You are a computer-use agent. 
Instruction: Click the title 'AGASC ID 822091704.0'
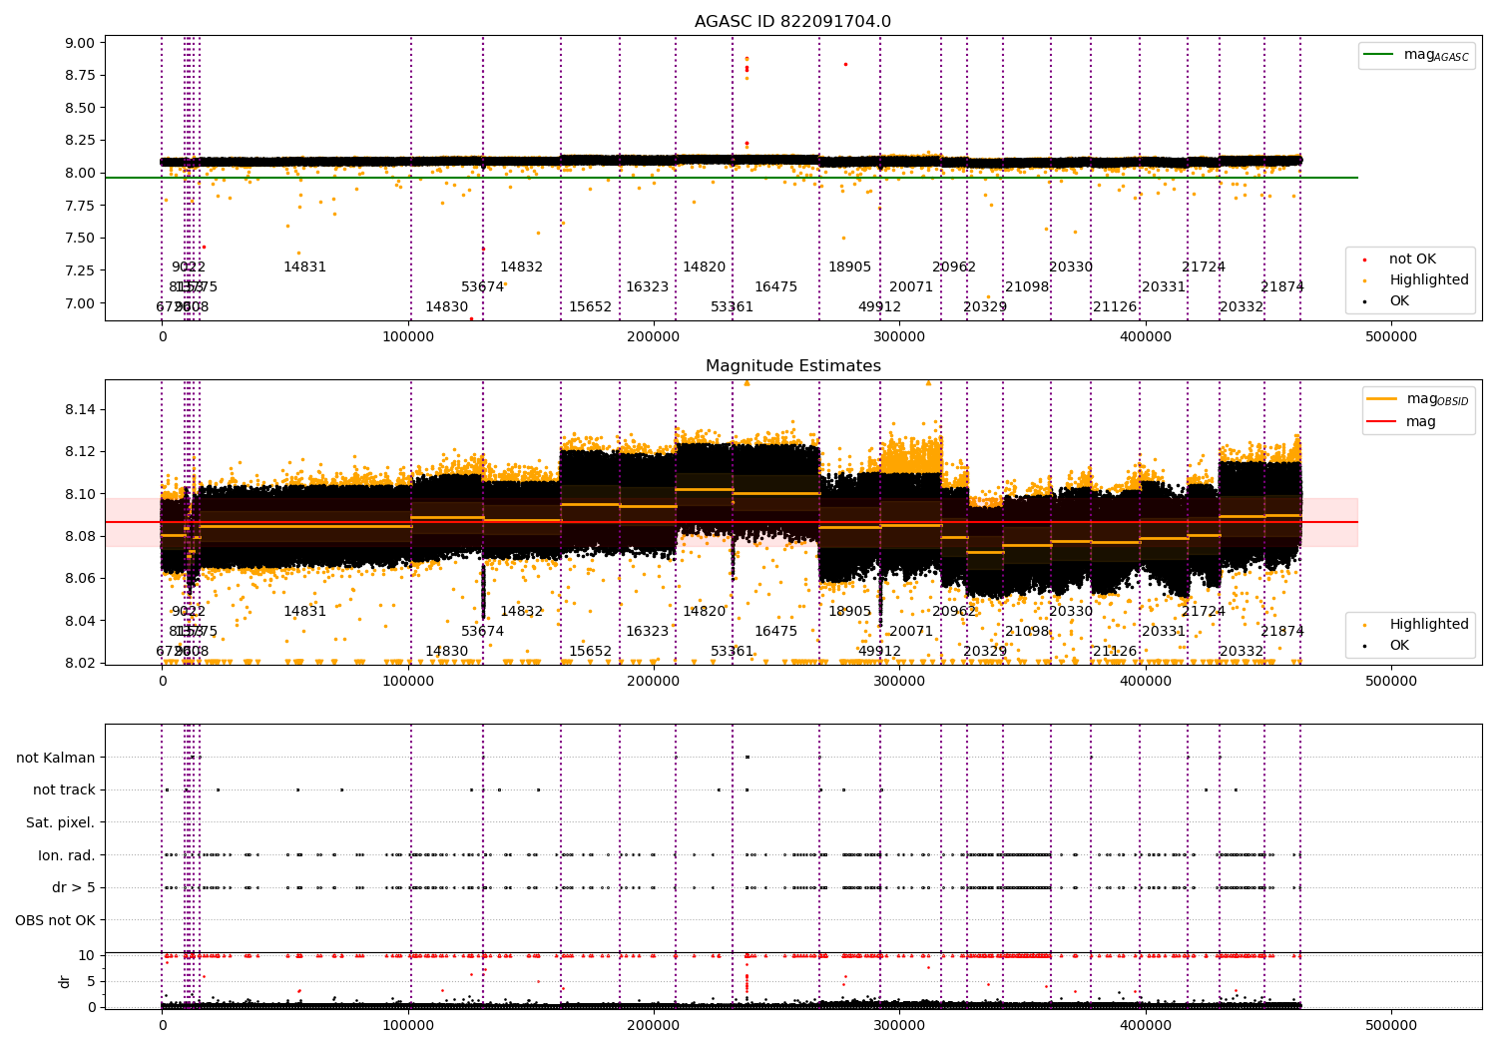[x=792, y=22]
